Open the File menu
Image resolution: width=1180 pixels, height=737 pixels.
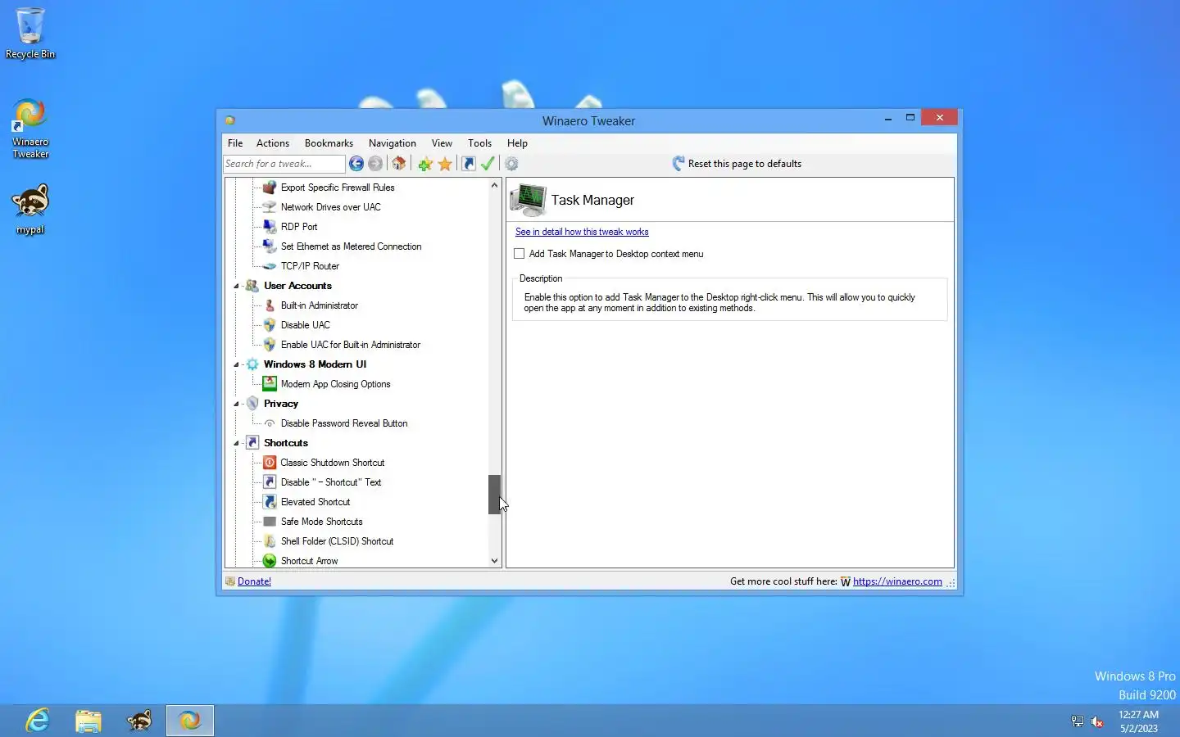coord(235,143)
